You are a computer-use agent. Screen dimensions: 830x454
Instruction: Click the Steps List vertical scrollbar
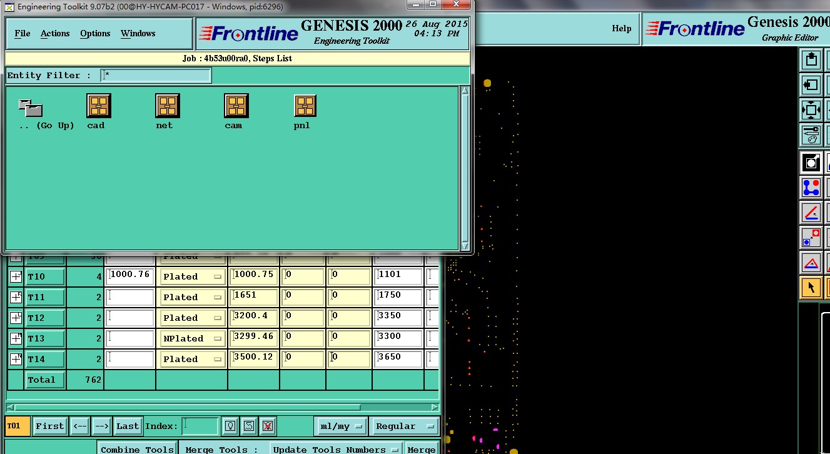465,168
